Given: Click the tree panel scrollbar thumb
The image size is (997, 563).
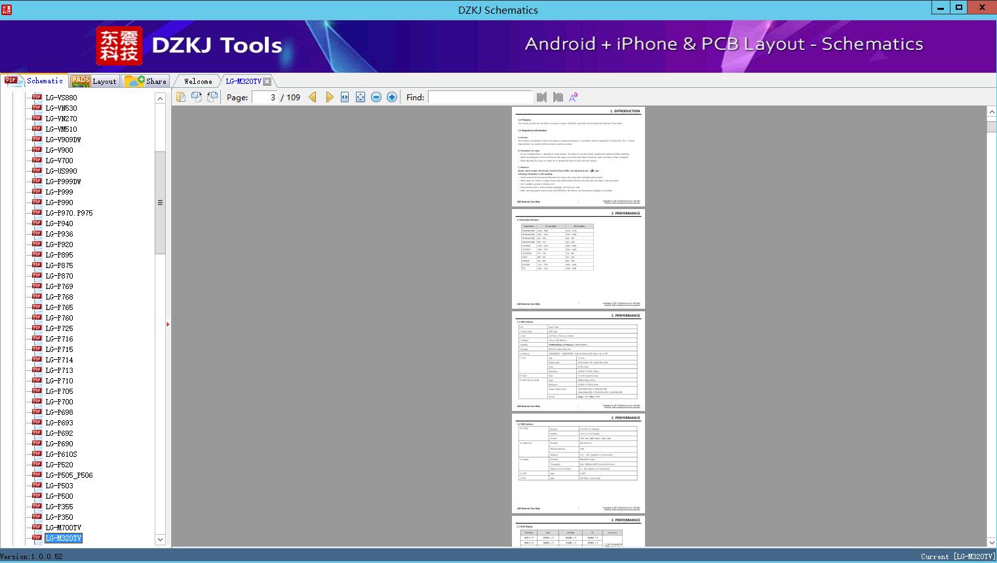Looking at the screenshot, I should click(160, 203).
